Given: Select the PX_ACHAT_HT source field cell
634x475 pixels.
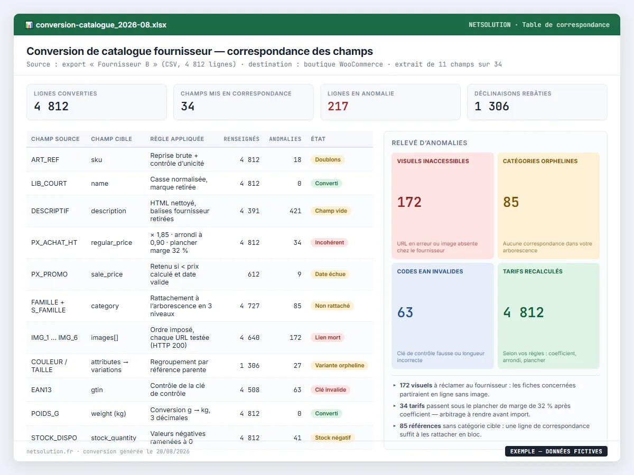Looking at the screenshot, I should click(x=54, y=242).
